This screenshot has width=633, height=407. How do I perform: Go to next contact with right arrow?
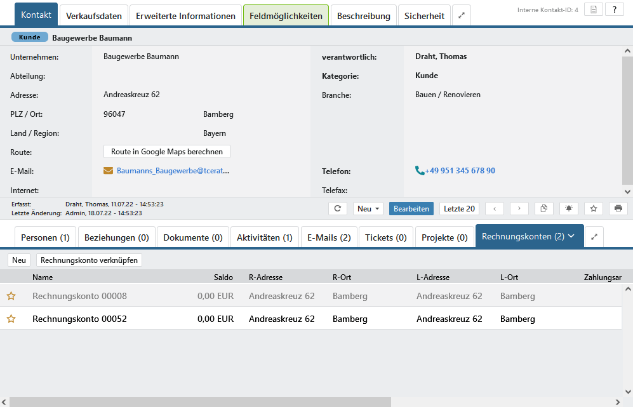519,209
